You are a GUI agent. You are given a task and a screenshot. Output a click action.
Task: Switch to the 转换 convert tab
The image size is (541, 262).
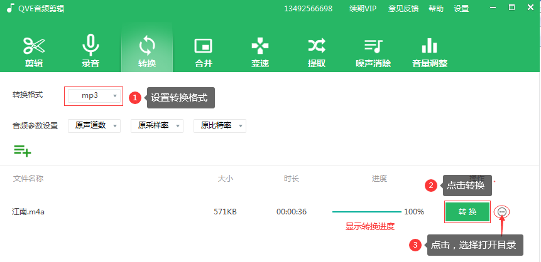(x=146, y=51)
